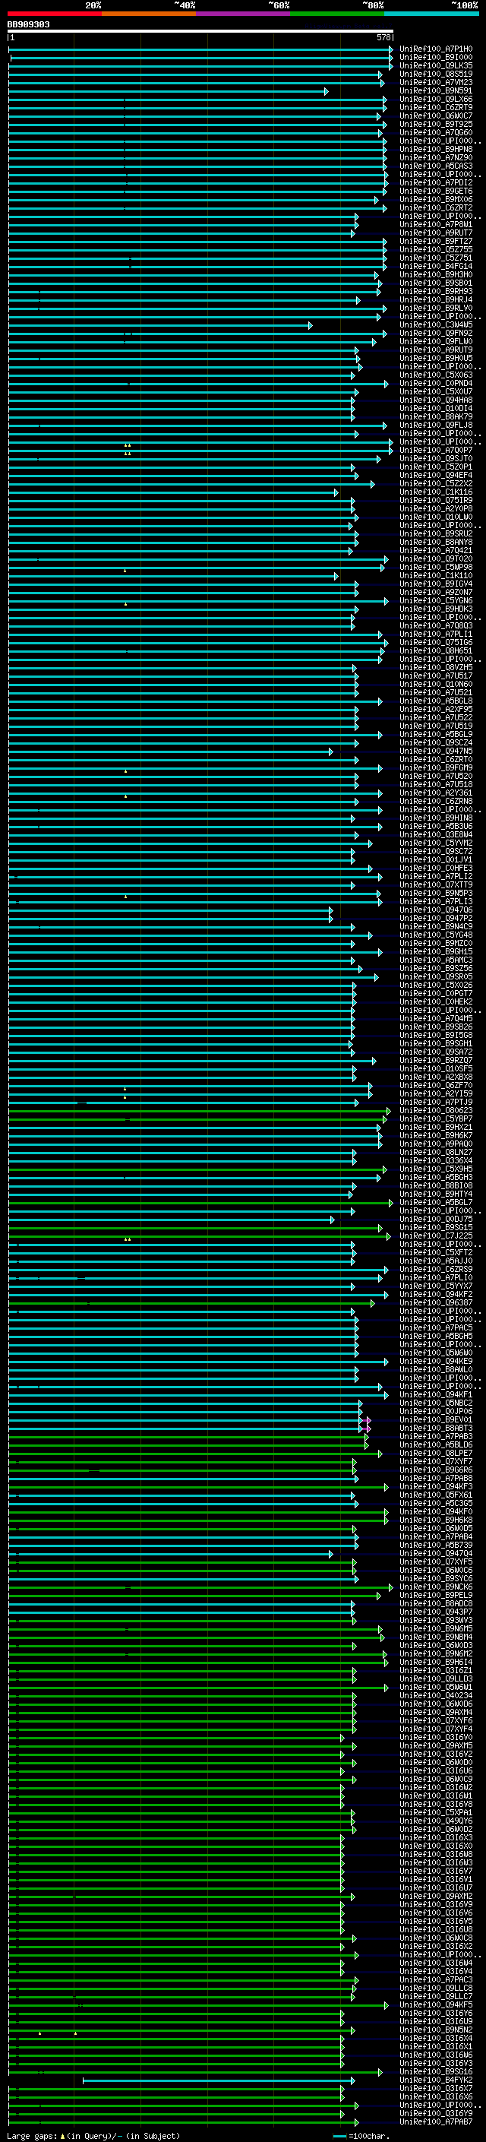Select hit label UniRef100_A2Y361
Image resolution: width=486 pixels, height=2142 pixels.
(436, 793)
